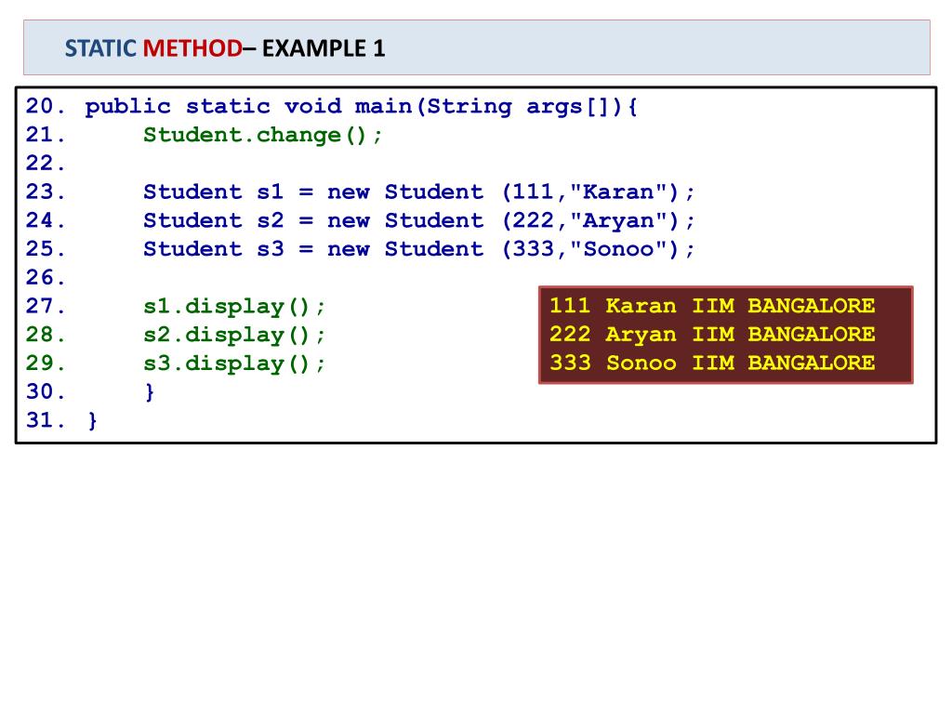Screen dimensions: 952x714
Task: Click output row '222 Aryan IIM BANGALORE'
Action: pos(712,334)
